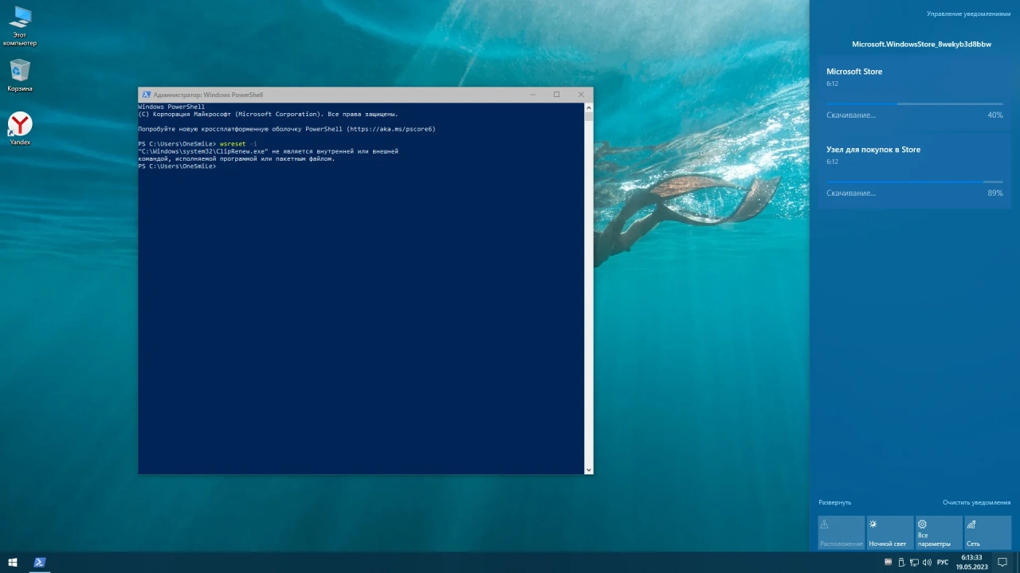The height and width of the screenshot is (573, 1020).
Task: Open the clock showing 6:13:33
Action: (971, 563)
